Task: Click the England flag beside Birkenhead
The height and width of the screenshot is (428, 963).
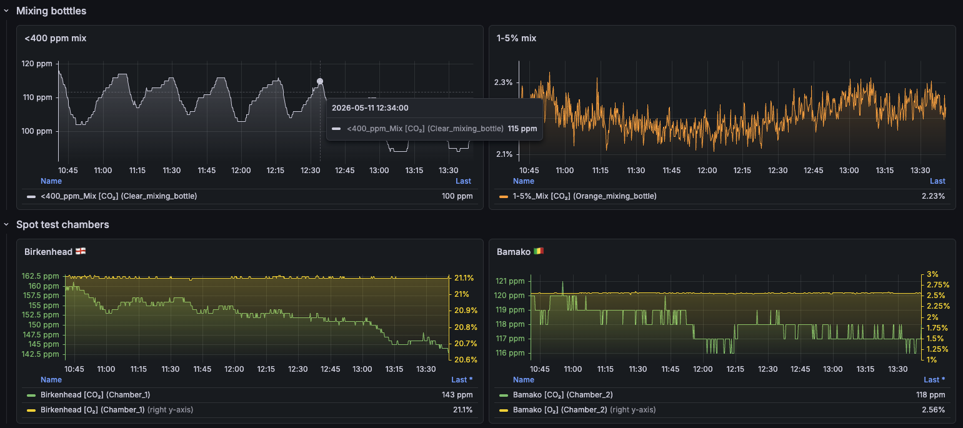Action: [81, 252]
